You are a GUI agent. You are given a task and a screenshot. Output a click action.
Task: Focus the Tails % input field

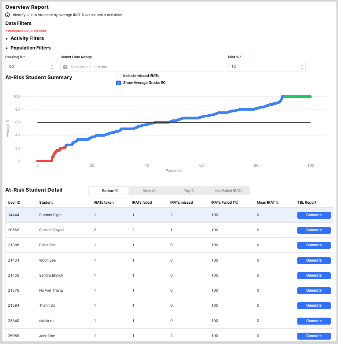[x=266, y=67]
